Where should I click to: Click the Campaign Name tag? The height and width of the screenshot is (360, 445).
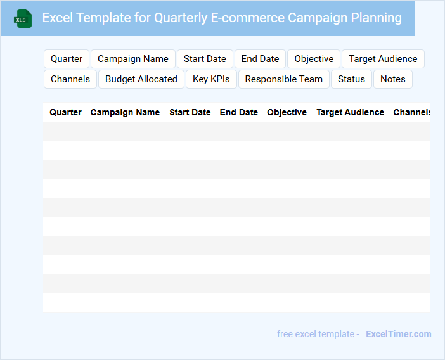pos(133,59)
